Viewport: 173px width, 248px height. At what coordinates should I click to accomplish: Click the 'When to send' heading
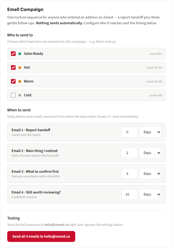[x=19, y=110]
